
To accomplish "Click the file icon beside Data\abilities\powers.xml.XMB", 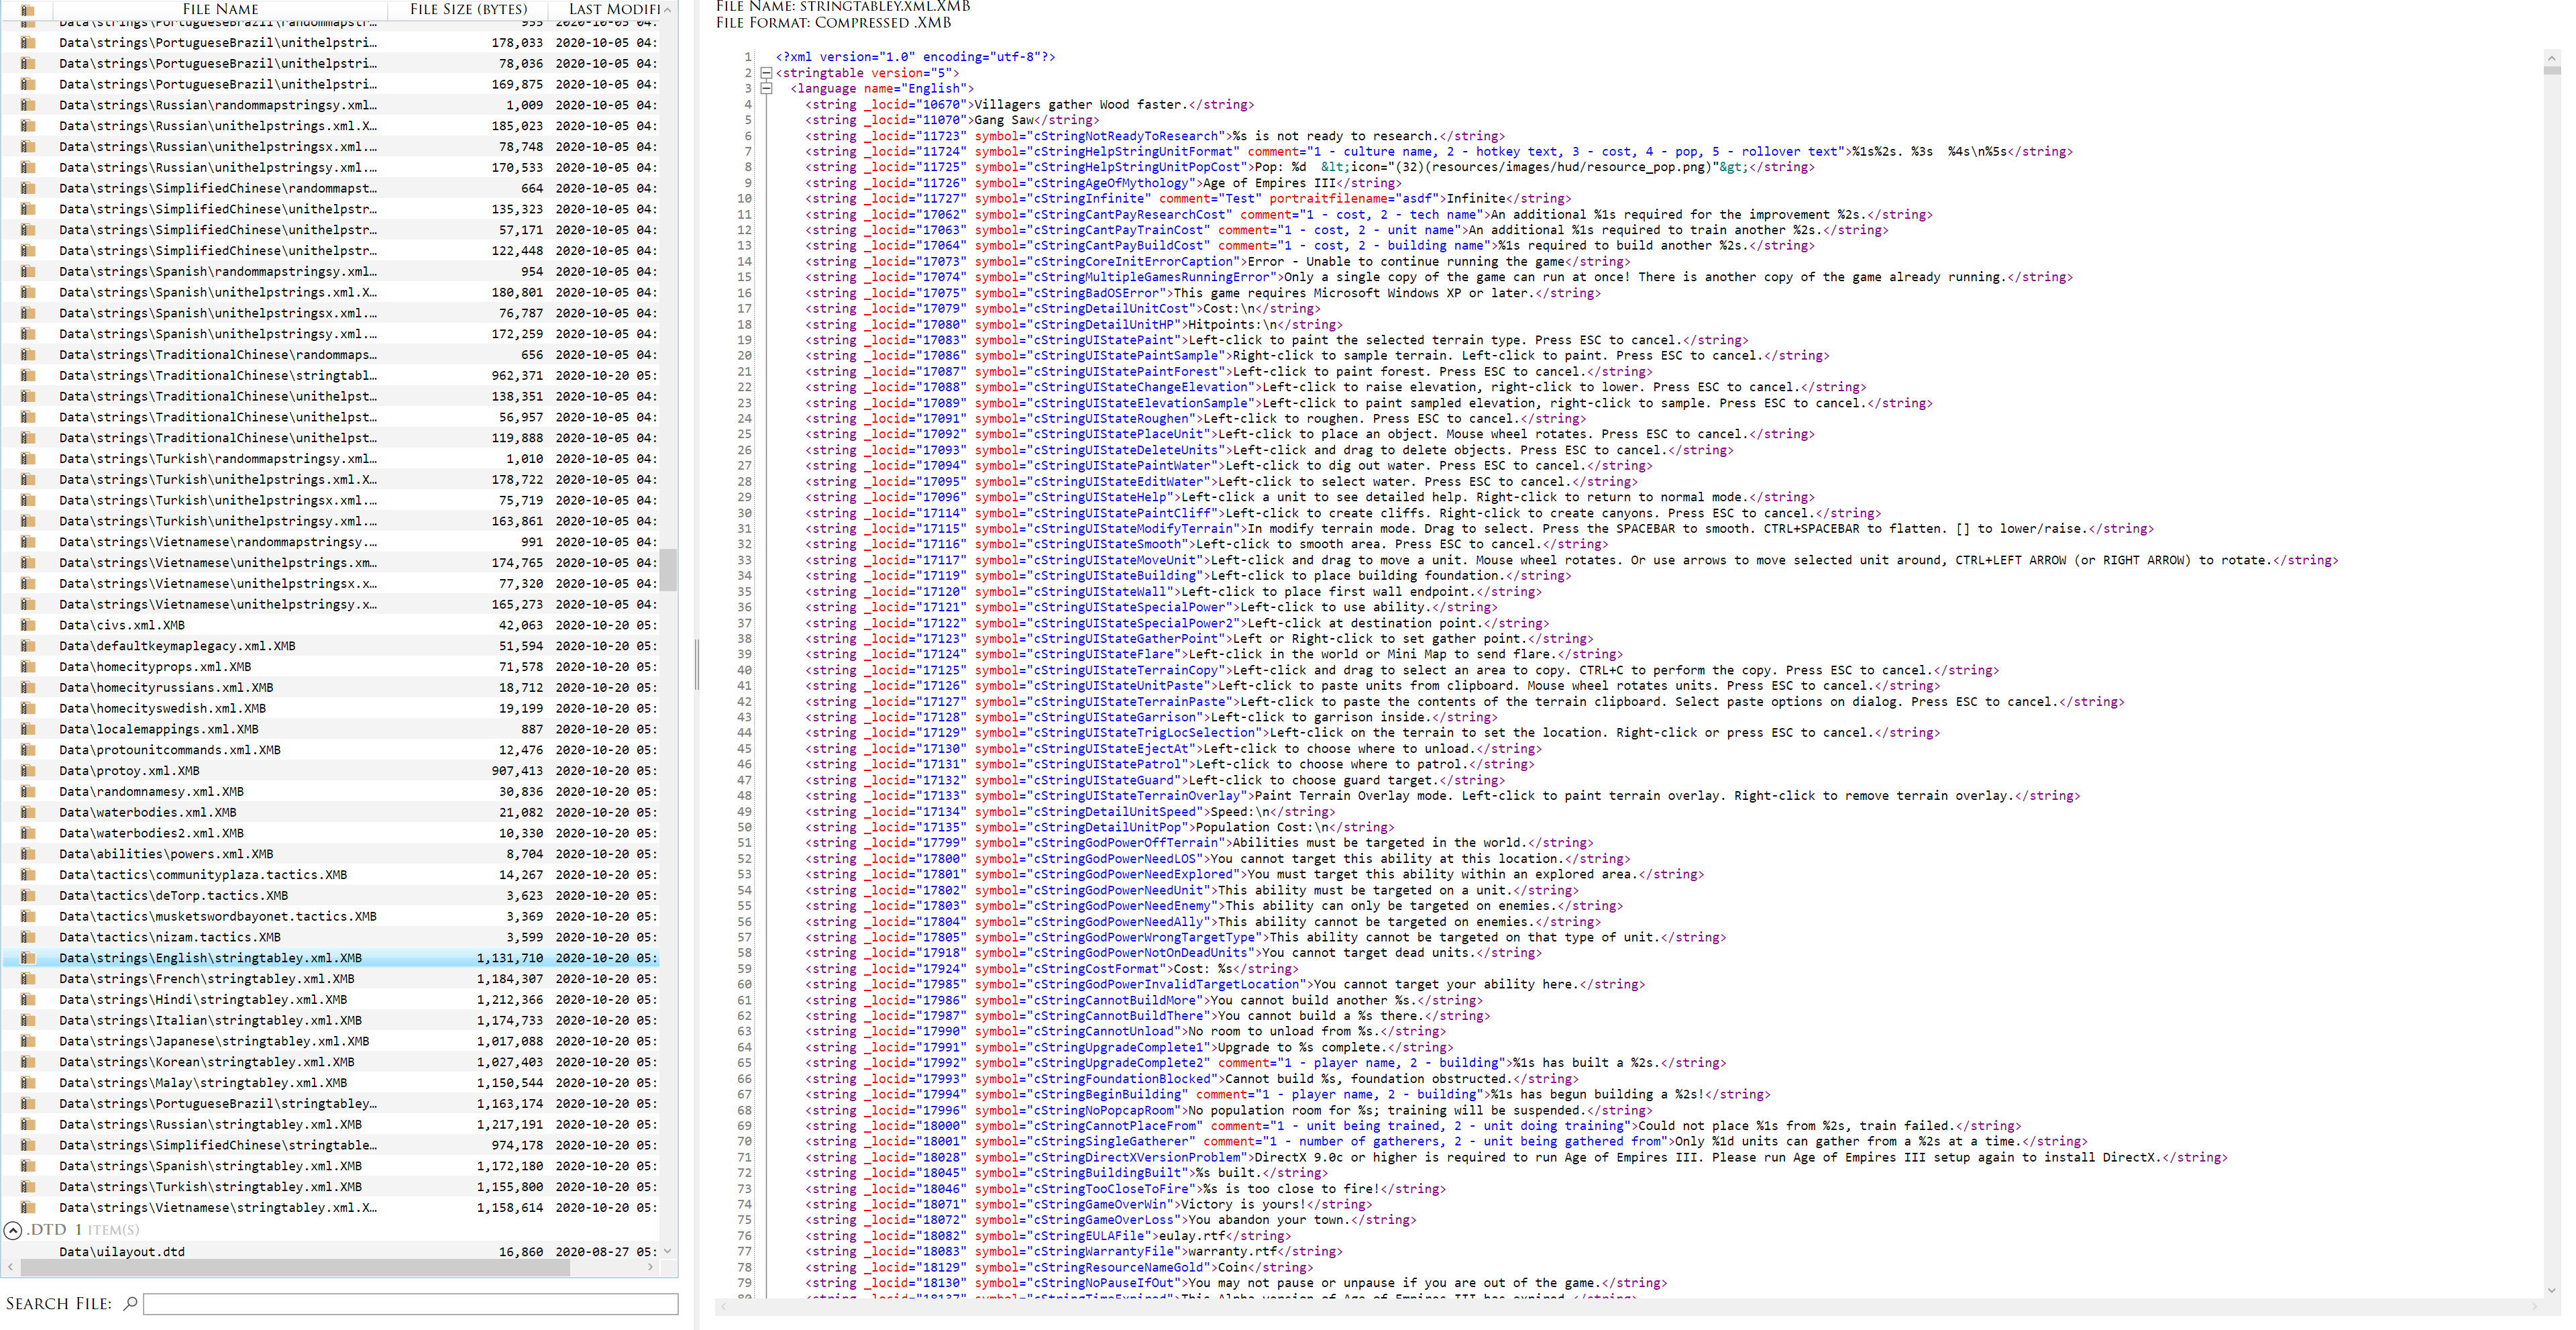I will 28,854.
